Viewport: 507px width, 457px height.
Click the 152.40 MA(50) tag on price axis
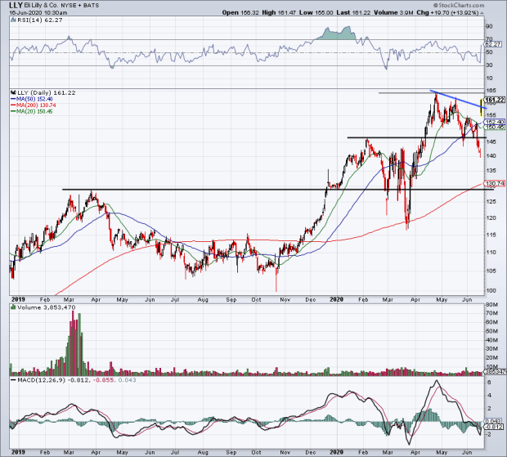[x=495, y=122]
